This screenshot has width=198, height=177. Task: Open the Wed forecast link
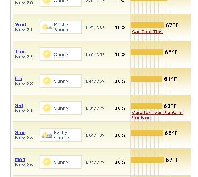21,25
